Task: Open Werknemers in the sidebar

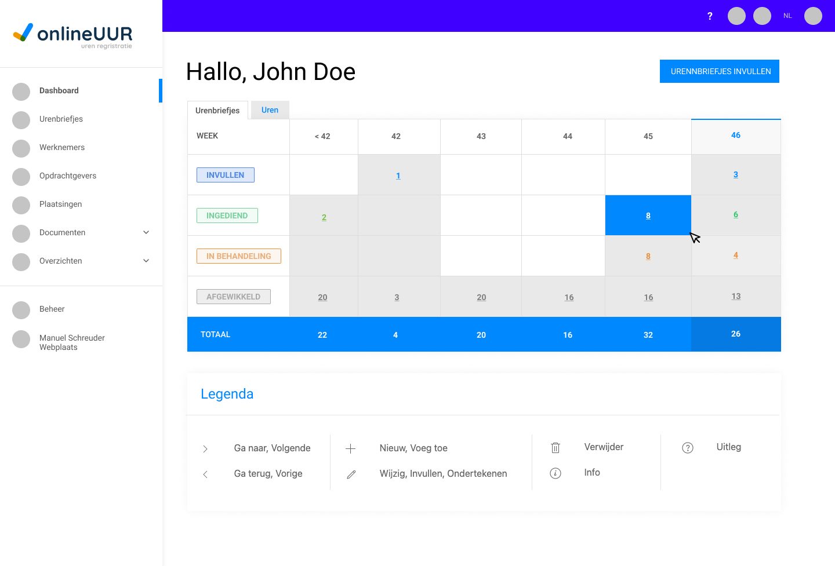Action: pos(62,147)
